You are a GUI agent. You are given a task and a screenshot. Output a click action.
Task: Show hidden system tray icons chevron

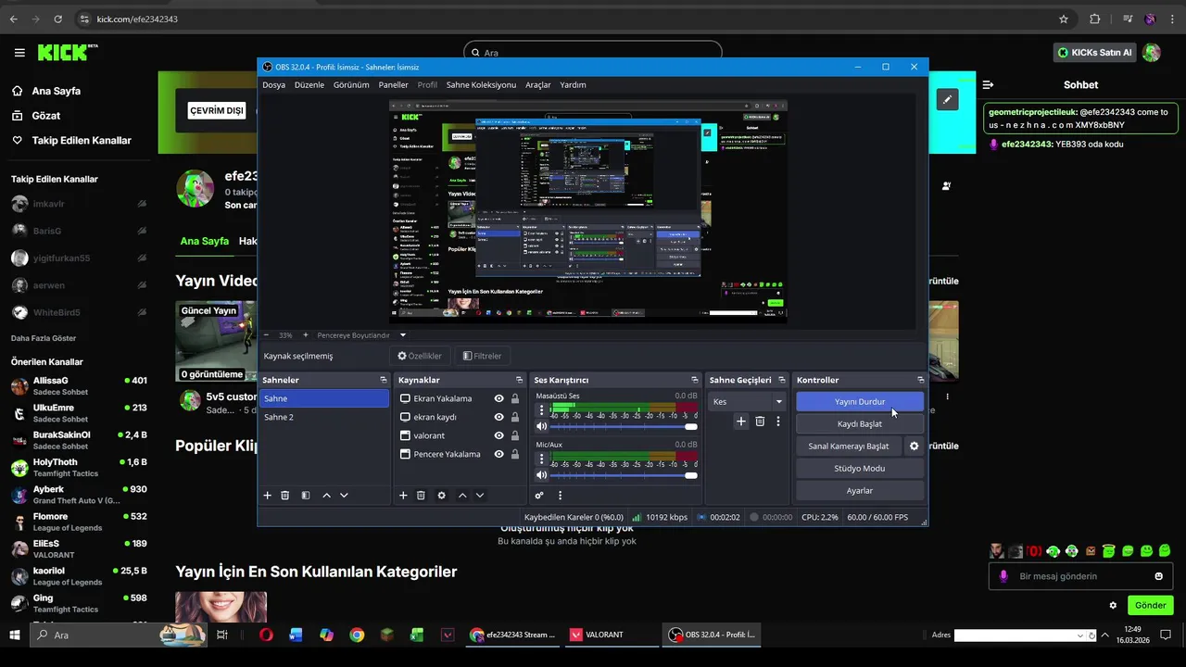[1104, 635]
